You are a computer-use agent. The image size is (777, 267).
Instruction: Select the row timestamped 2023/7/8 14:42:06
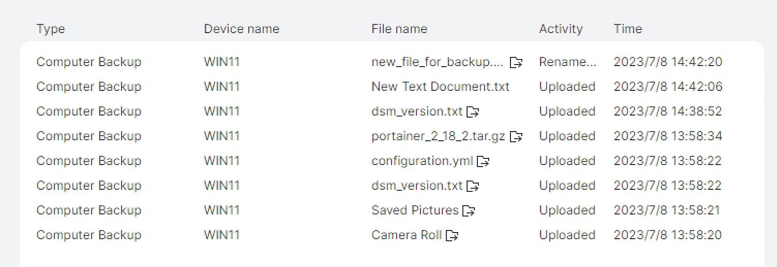click(x=392, y=87)
